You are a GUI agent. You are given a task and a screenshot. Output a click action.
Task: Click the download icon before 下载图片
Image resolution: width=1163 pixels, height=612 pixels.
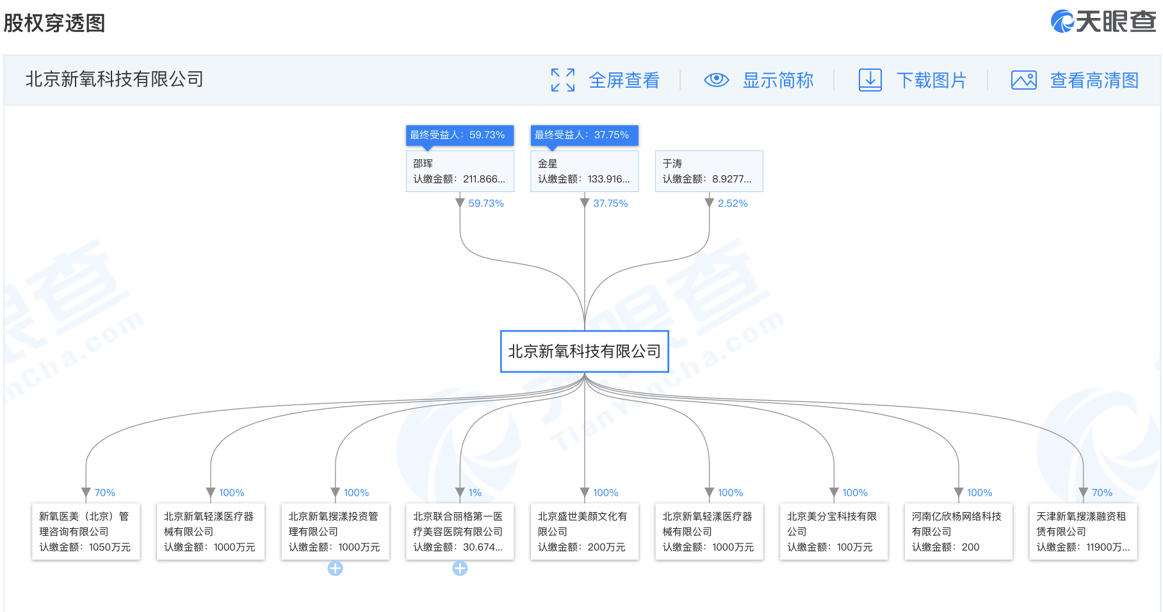870,80
